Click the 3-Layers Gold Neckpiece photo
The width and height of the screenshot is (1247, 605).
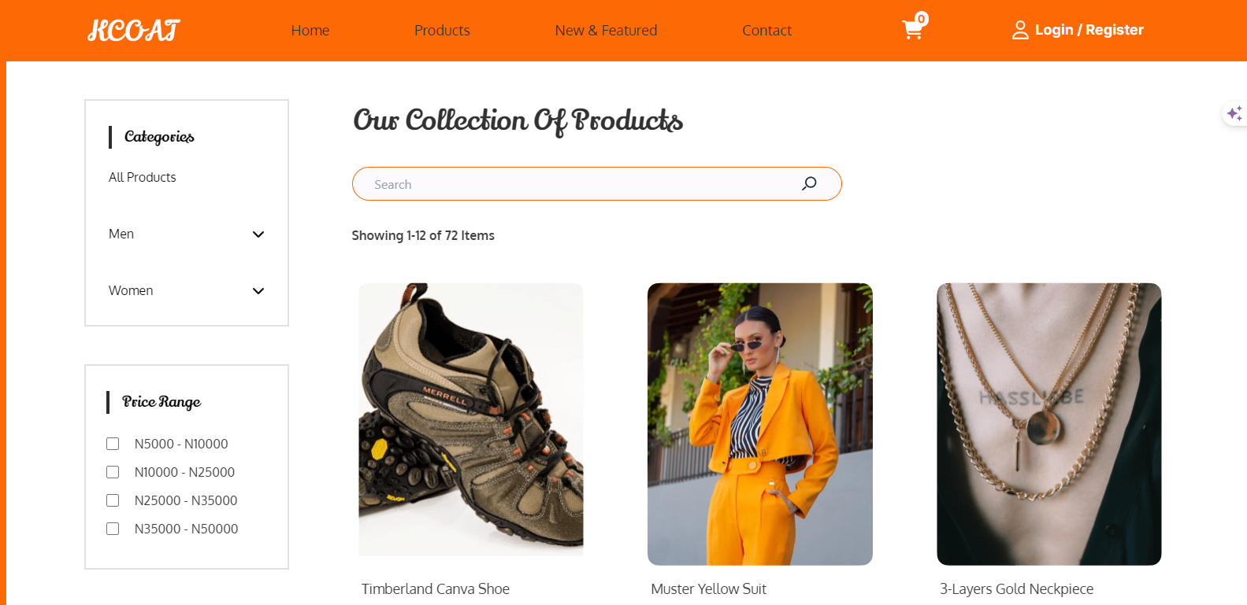pos(1048,423)
